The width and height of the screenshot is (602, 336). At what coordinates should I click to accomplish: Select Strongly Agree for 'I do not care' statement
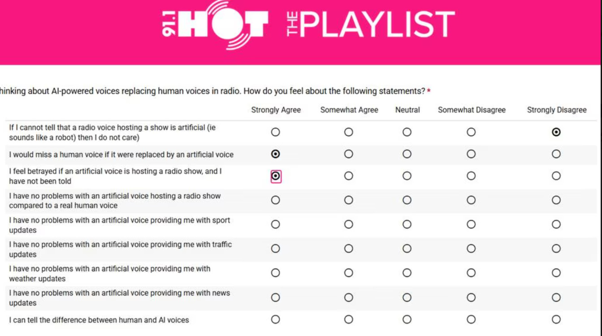pyautogui.click(x=275, y=132)
